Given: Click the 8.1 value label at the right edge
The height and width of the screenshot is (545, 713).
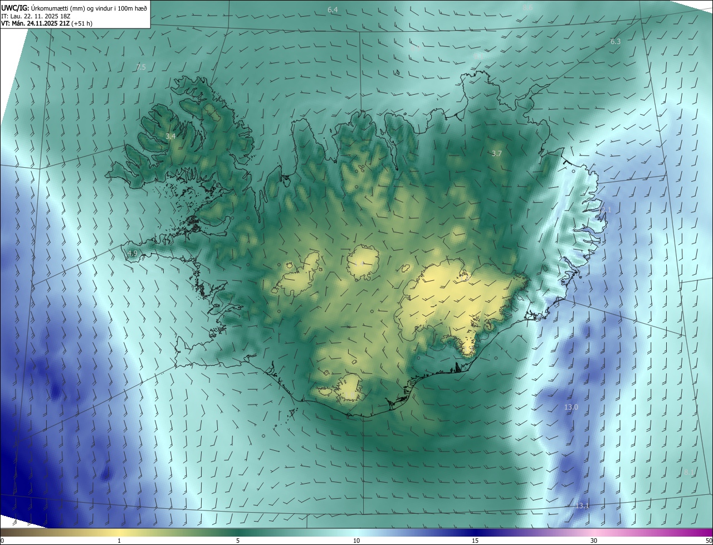Looking at the screenshot, I should [x=689, y=473].
